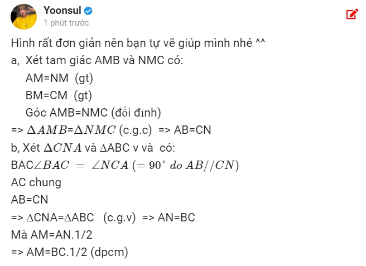366x266 pixels.
Task: Click the formula ΔAMB=ΔNMC (c.g.c)
Action: click(89, 130)
